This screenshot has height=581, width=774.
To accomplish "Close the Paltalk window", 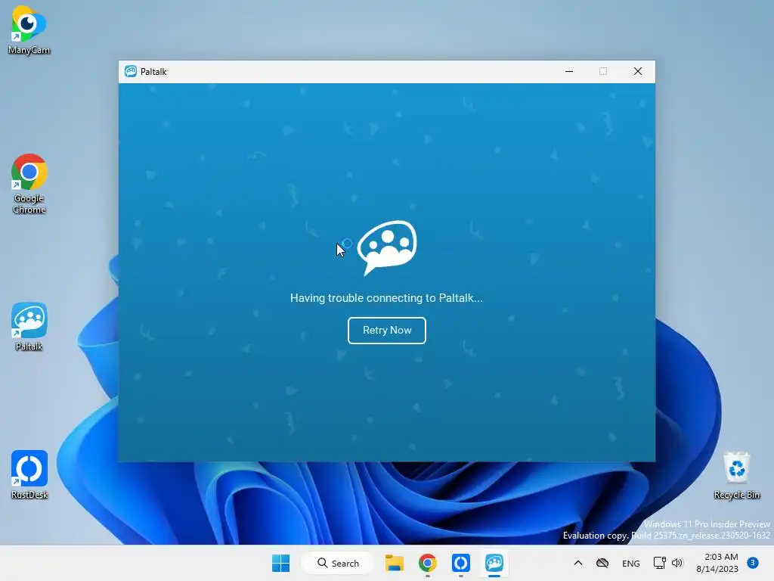I will pos(638,72).
